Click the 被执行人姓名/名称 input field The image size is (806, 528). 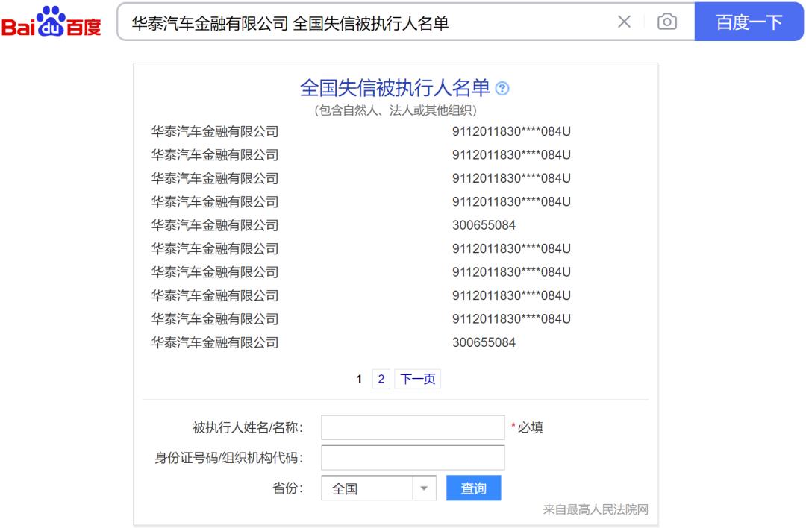click(x=412, y=427)
